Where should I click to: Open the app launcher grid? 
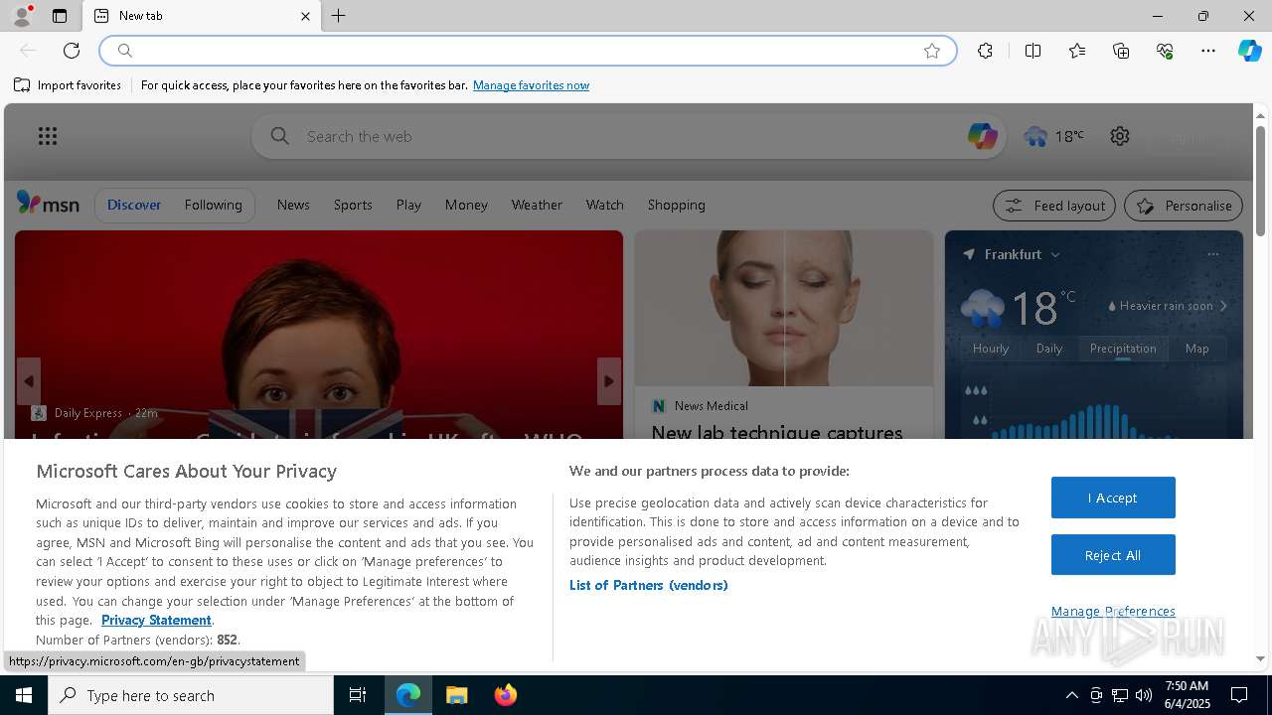[x=48, y=136]
